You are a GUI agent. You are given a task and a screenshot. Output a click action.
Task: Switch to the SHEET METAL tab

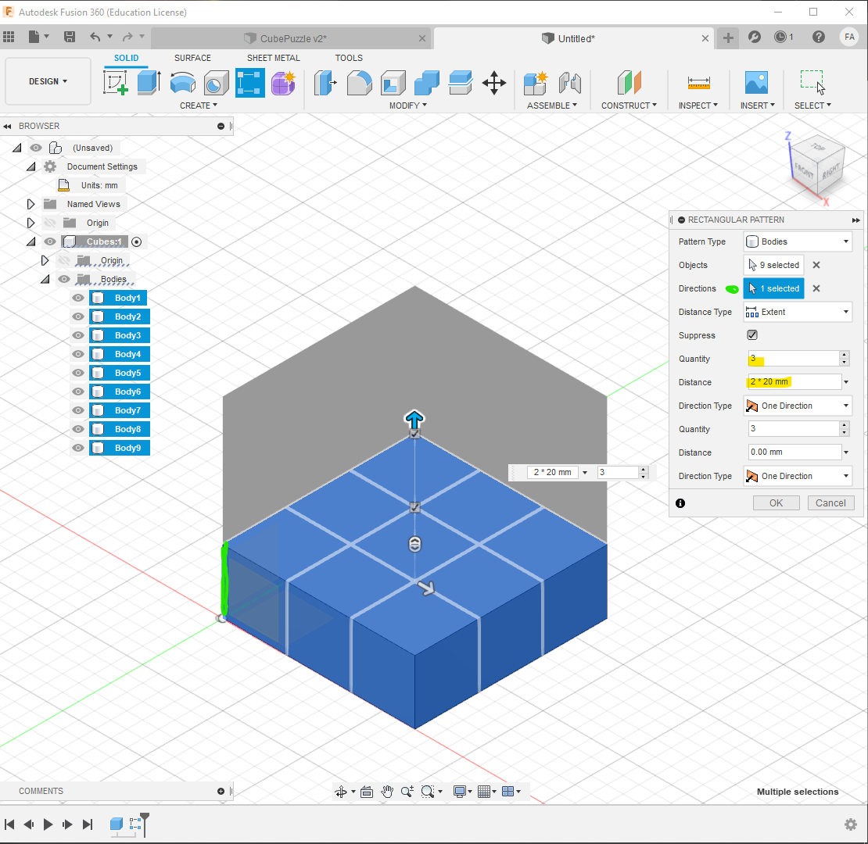pyautogui.click(x=273, y=58)
